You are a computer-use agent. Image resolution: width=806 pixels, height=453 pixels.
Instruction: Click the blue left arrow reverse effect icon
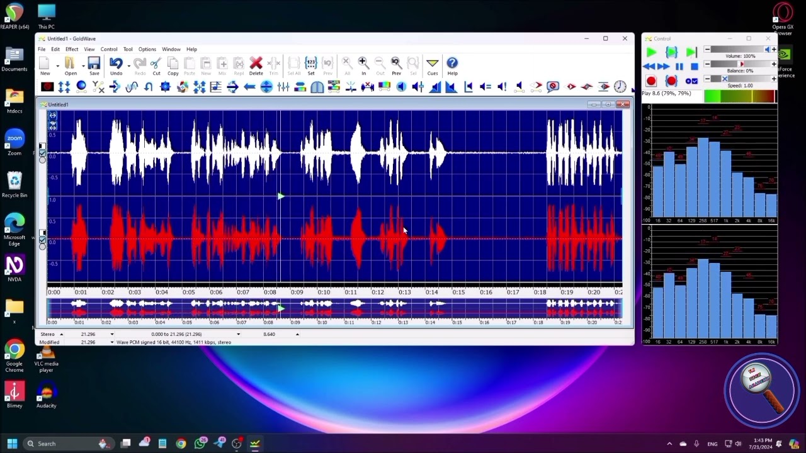coord(249,87)
